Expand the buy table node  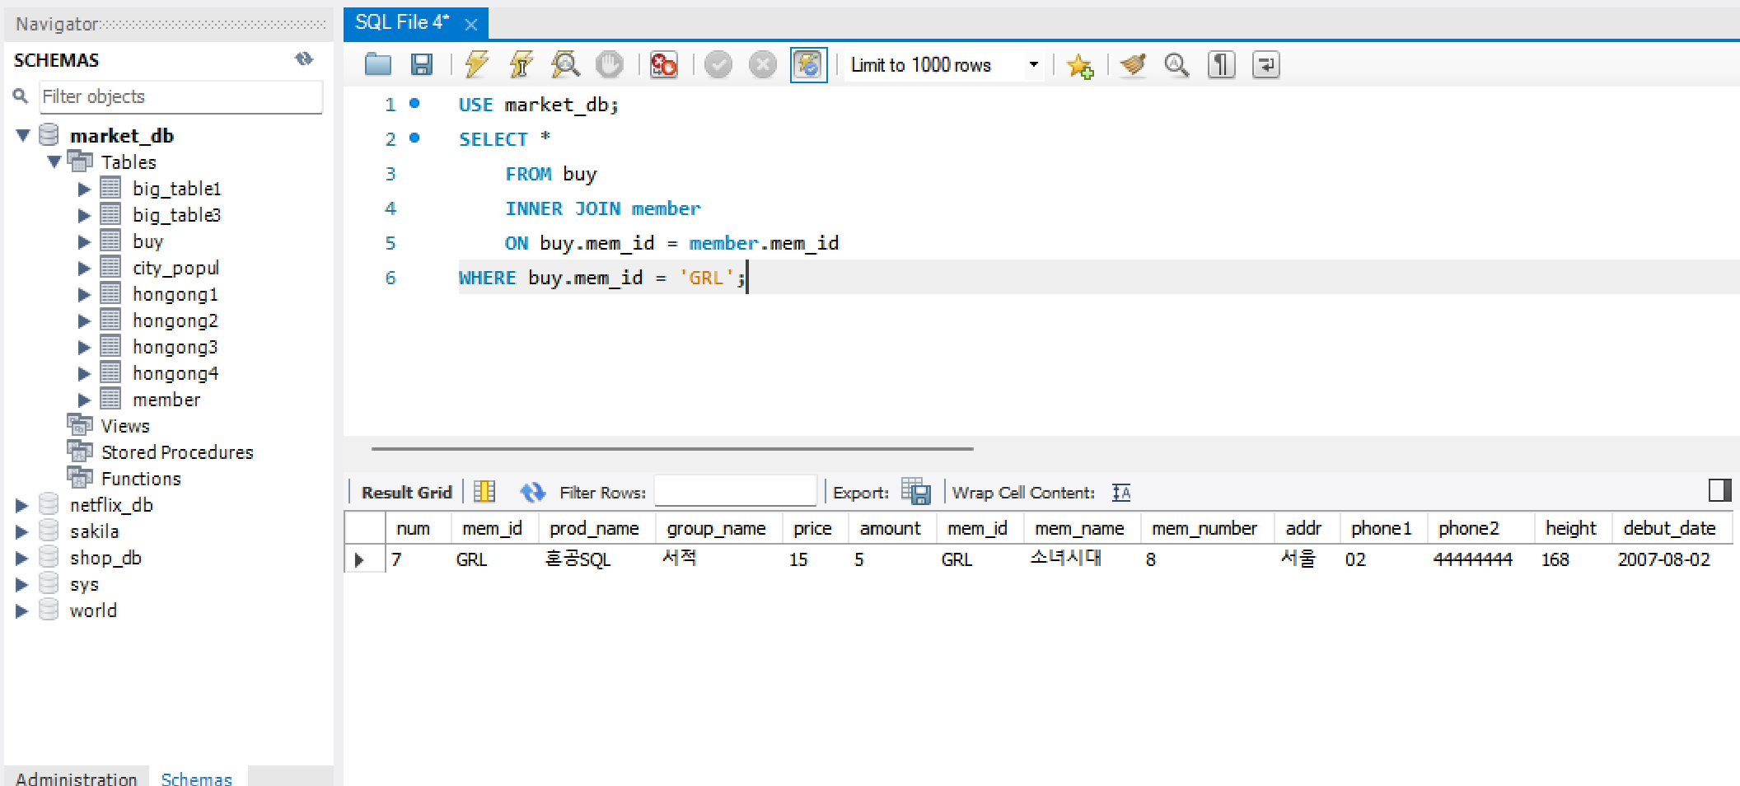[83, 241]
